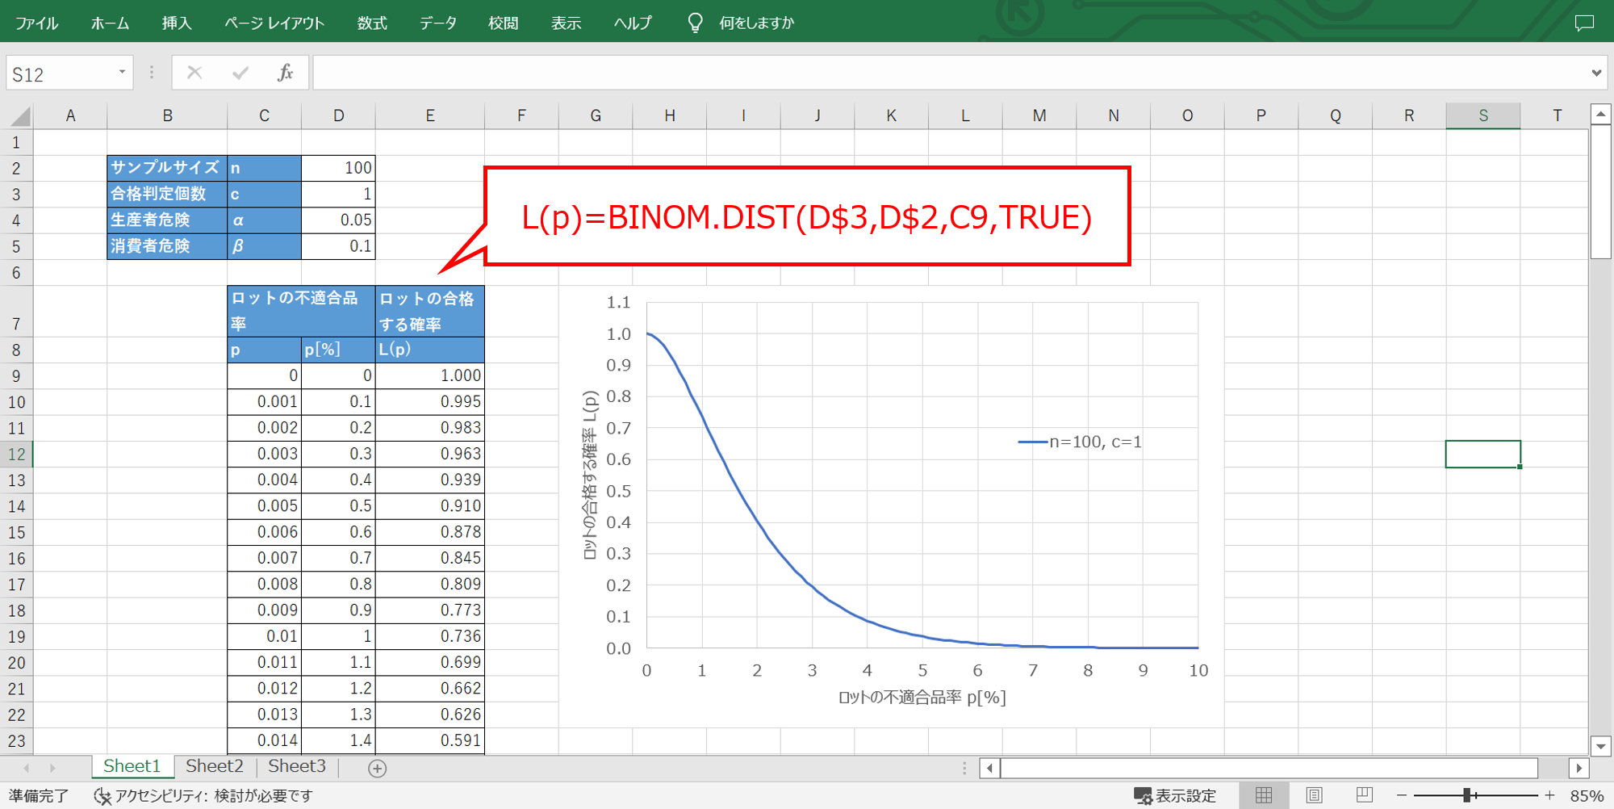This screenshot has width=1614, height=809.
Task: Click the zoom out minus button
Action: tap(1402, 795)
